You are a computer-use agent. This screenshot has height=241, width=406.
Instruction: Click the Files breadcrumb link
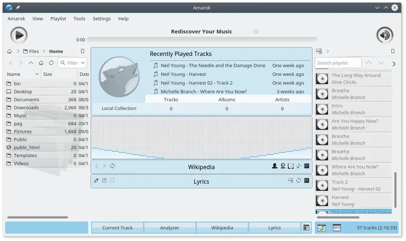click(x=31, y=52)
